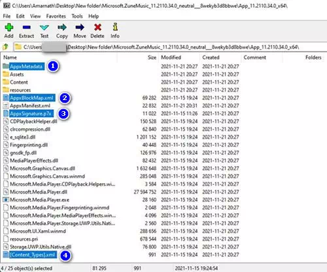Select the AppxMetadata folder icon
This screenshot has height=272, width=327.
tap(6, 66)
